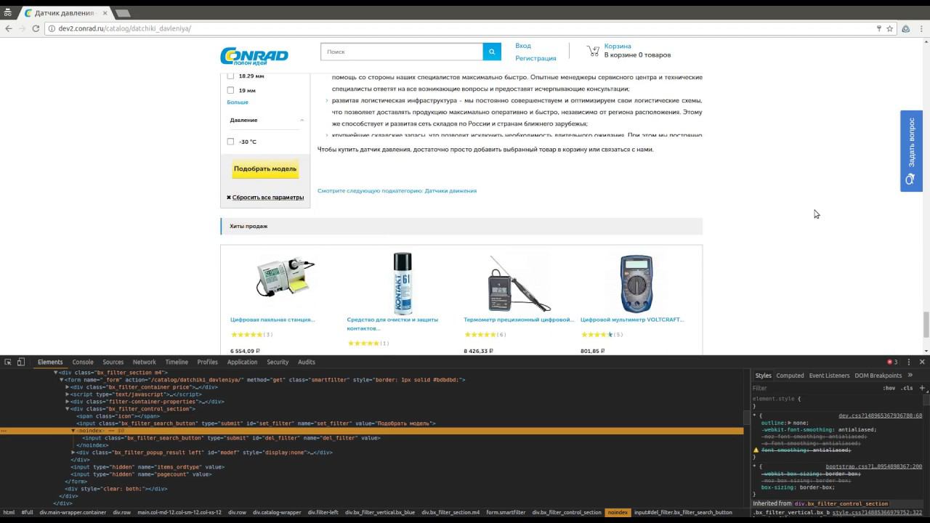930x523 pixels.
Task: Open the Network tab
Action: [x=144, y=362]
